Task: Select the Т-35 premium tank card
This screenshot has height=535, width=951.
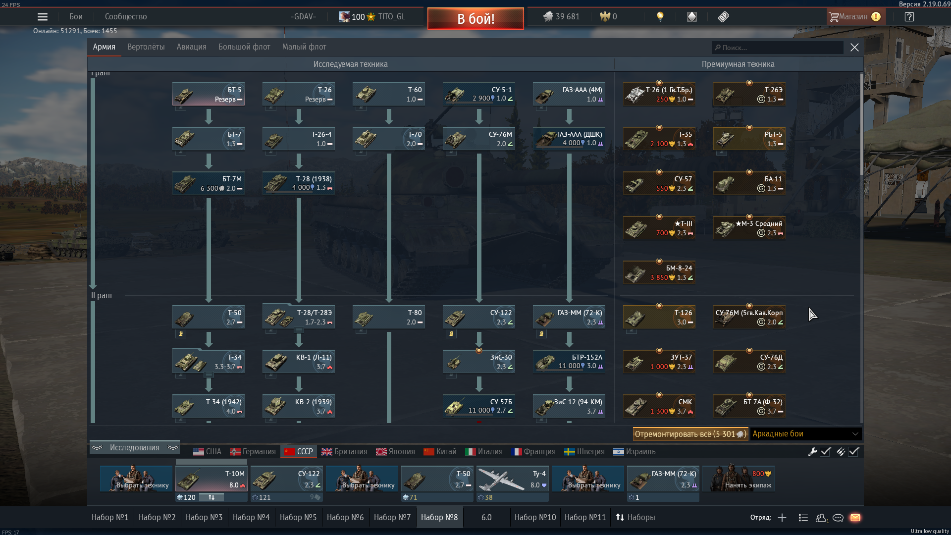Action: click(659, 139)
